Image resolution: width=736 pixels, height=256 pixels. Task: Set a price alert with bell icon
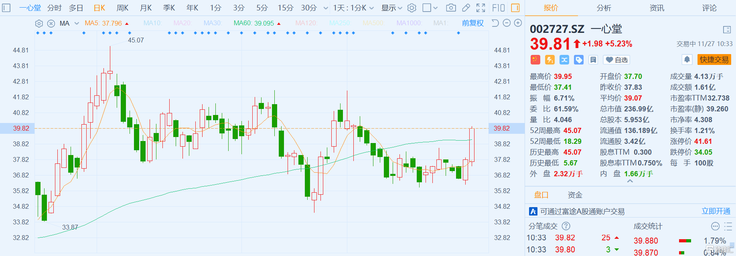(687, 60)
